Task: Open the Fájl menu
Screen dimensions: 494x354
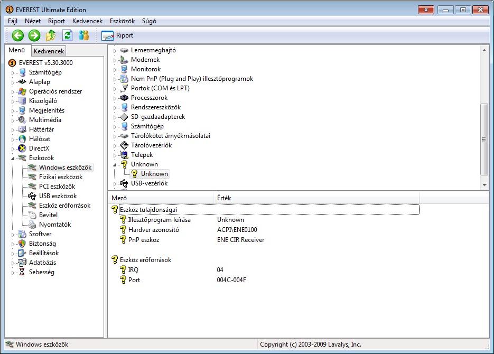Action: click(x=13, y=21)
